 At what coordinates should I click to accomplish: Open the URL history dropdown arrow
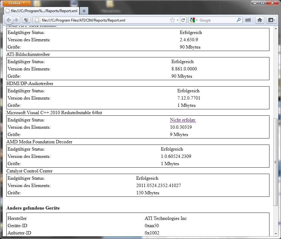[x=178, y=20]
